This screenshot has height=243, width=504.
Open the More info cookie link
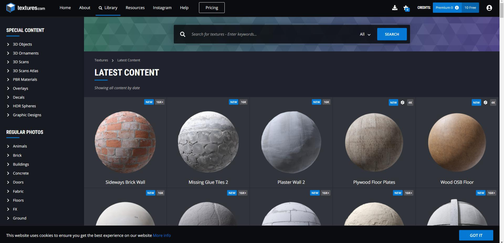pos(162,235)
